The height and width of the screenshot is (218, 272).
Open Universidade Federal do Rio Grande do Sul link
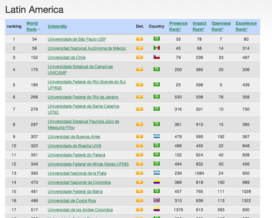tap(87, 85)
